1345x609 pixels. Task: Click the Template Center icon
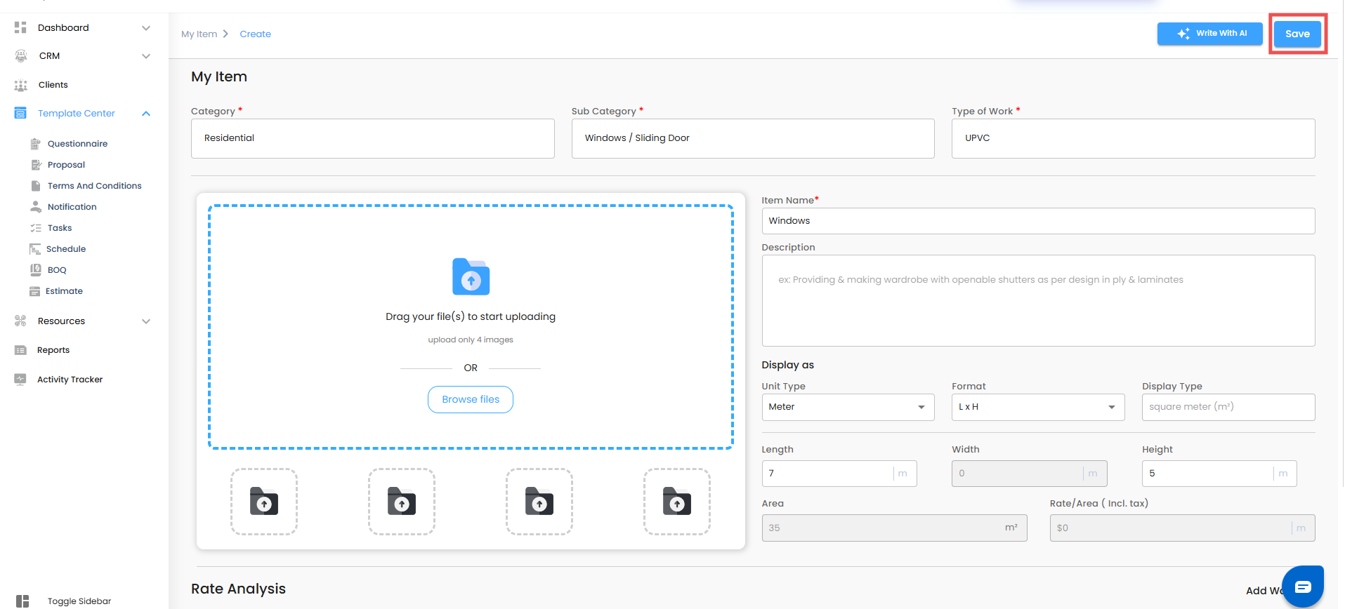[x=20, y=113]
